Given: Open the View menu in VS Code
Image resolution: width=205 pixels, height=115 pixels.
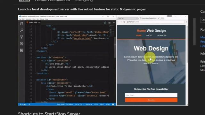Looking at the screenshot, I should pos(34,19).
